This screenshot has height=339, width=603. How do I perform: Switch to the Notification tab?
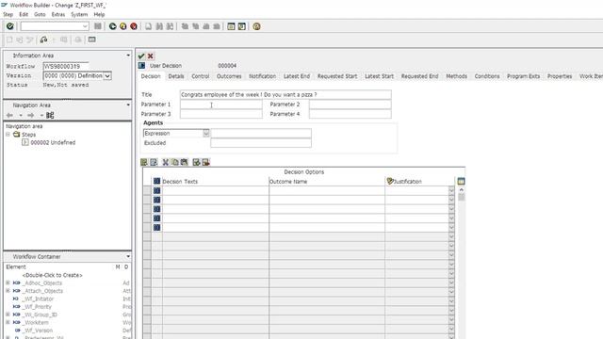[262, 76]
